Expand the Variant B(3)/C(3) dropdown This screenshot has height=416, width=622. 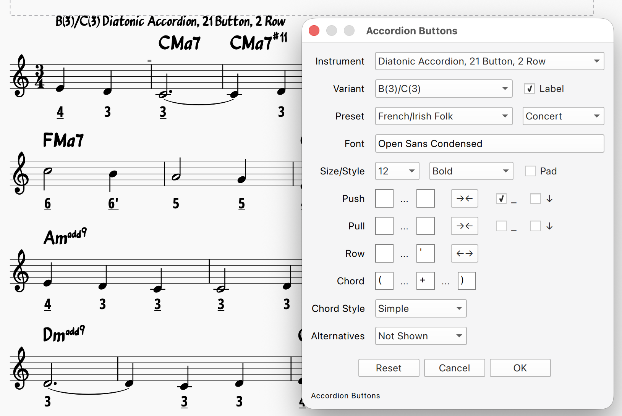[444, 89]
